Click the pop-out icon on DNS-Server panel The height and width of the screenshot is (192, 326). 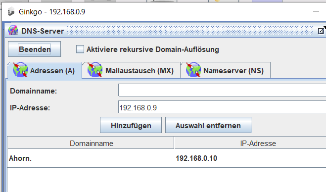pos(322,31)
